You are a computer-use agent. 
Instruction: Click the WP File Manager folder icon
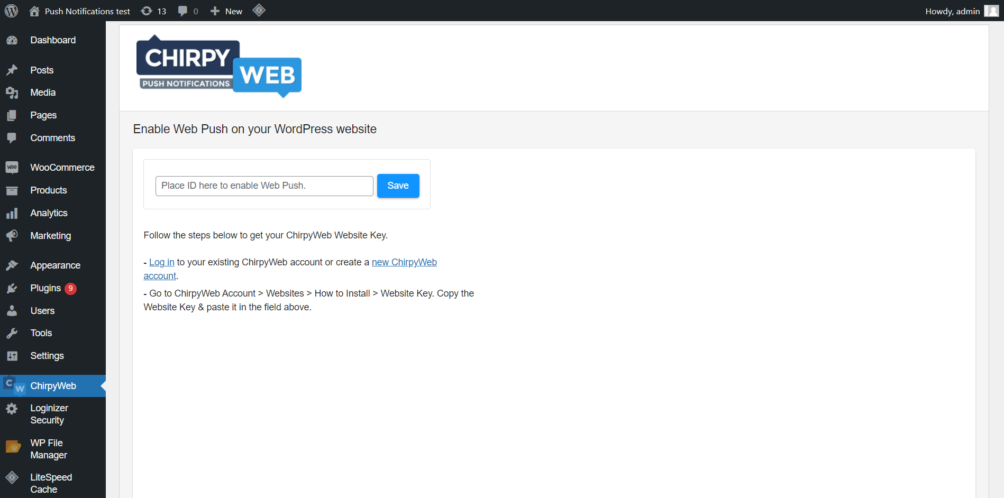click(13, 447)
